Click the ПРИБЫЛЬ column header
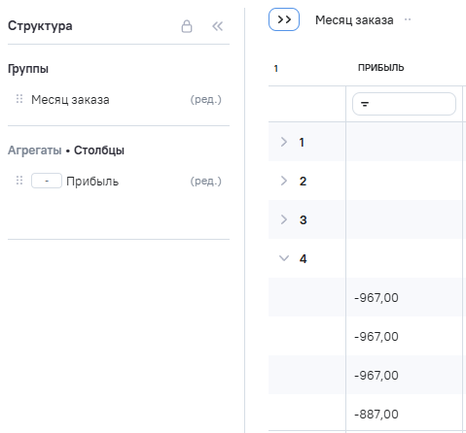Screen dimensions: 466x433 [381, 68]
